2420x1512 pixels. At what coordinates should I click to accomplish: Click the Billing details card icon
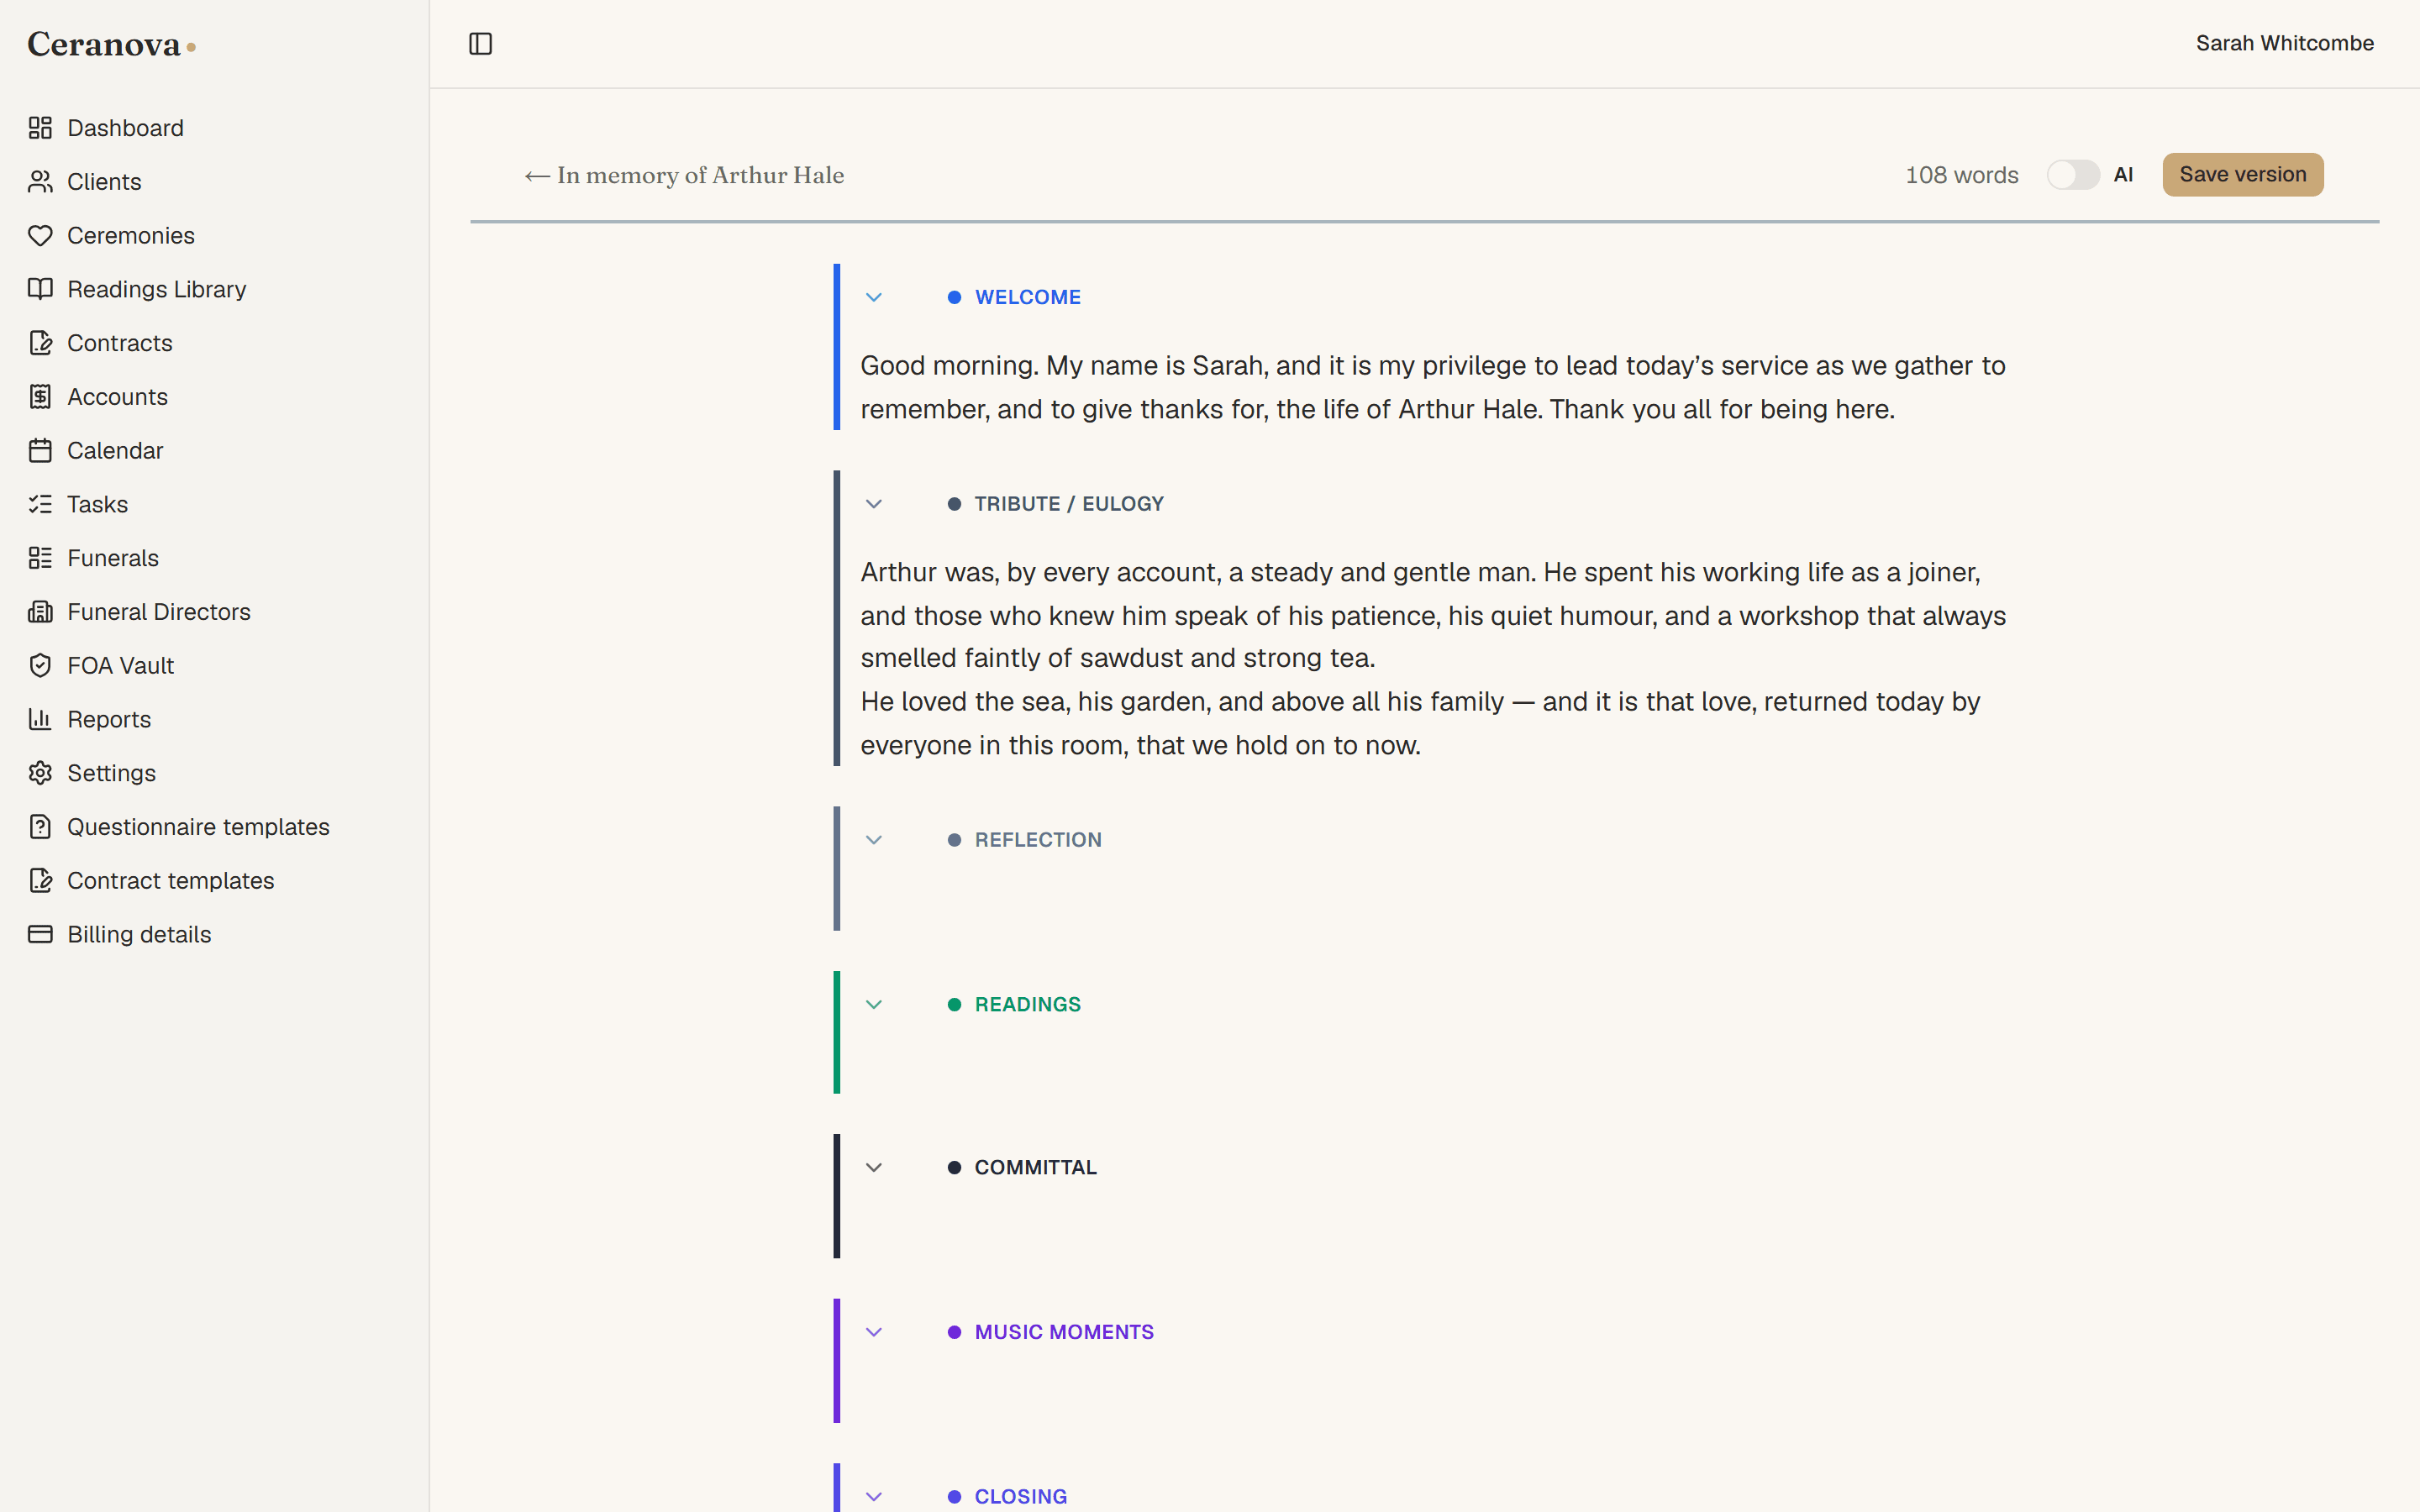pos(40,934)
